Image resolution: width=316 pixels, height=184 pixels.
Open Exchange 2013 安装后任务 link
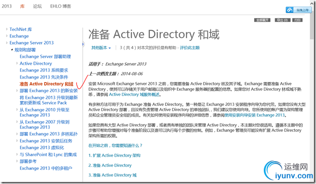point(46,141)
